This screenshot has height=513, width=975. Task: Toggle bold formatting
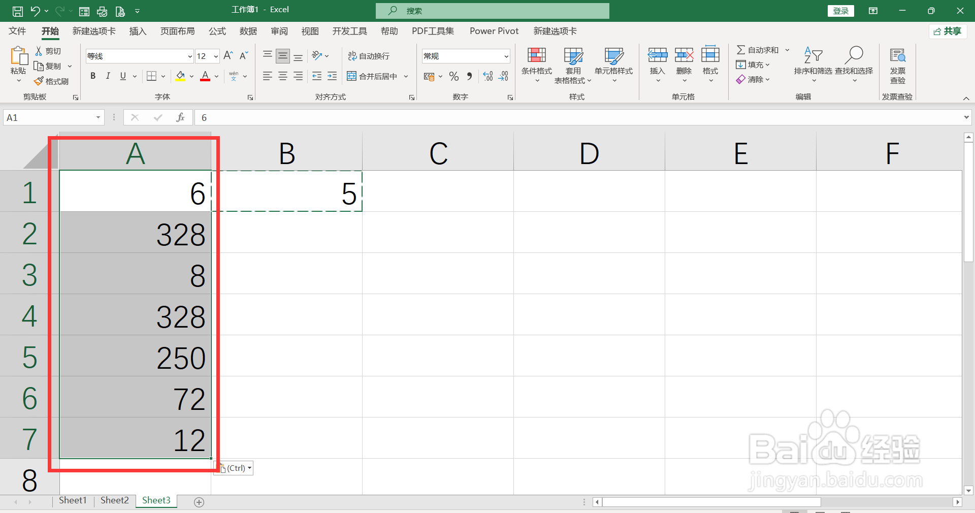tap(93, 76)
